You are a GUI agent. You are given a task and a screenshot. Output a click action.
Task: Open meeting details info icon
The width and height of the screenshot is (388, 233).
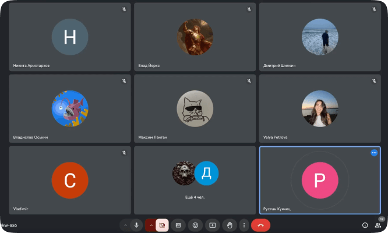(x=365, y=225)
